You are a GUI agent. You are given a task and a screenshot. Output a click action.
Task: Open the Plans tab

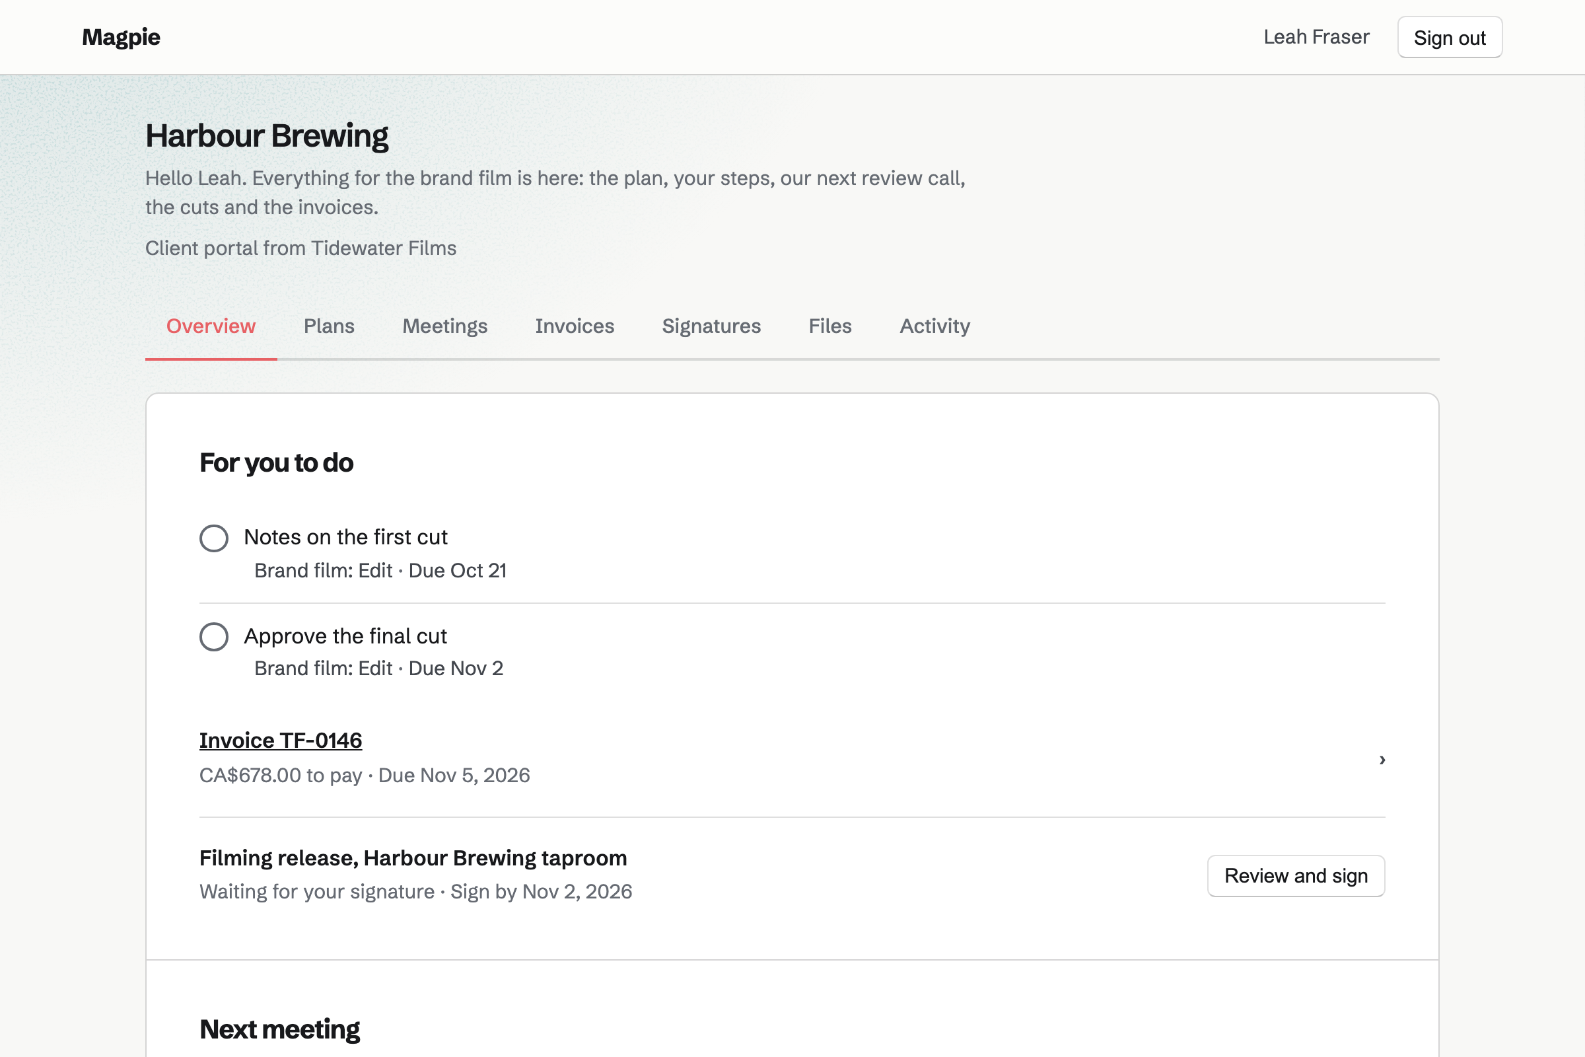pos(329,326)
